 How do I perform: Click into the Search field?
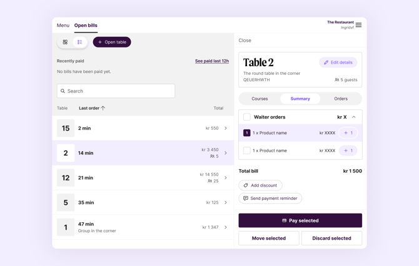(x=116, y=91)
